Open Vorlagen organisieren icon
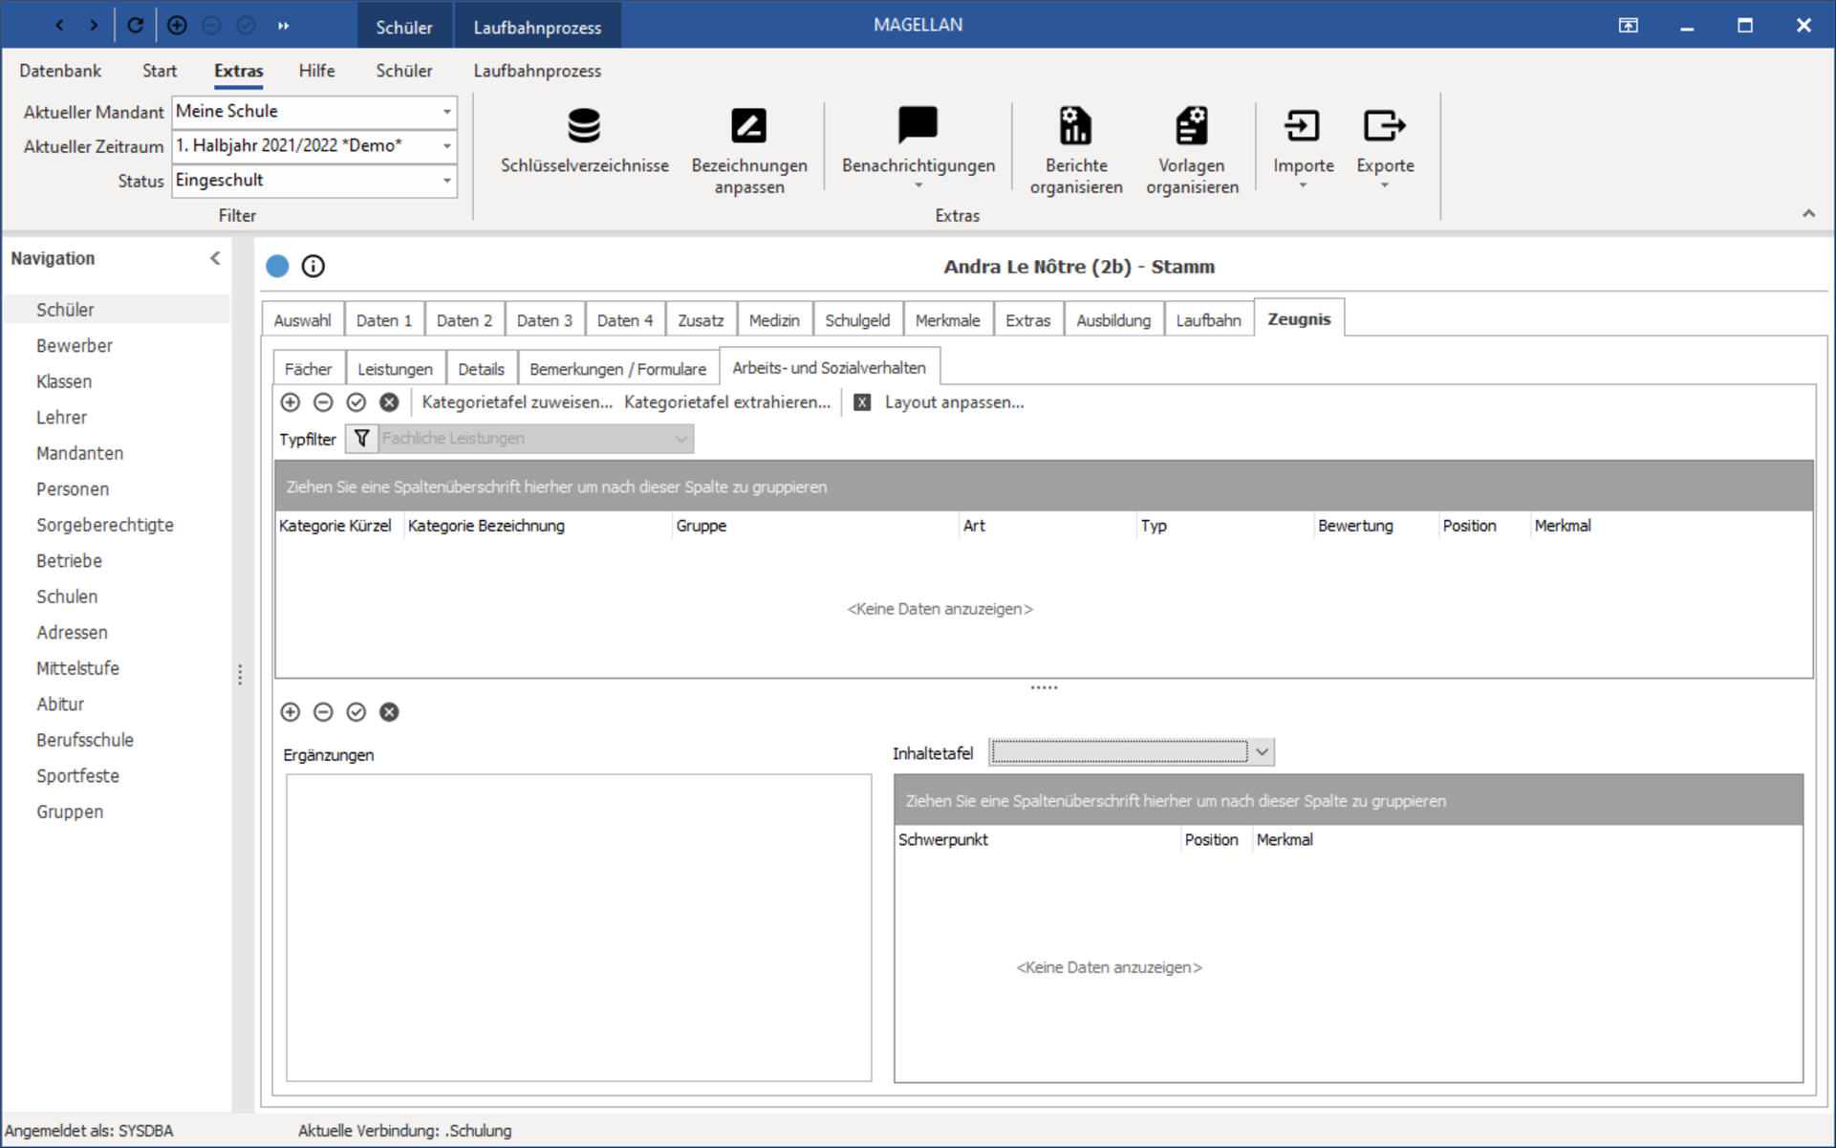 point(1192,125)
